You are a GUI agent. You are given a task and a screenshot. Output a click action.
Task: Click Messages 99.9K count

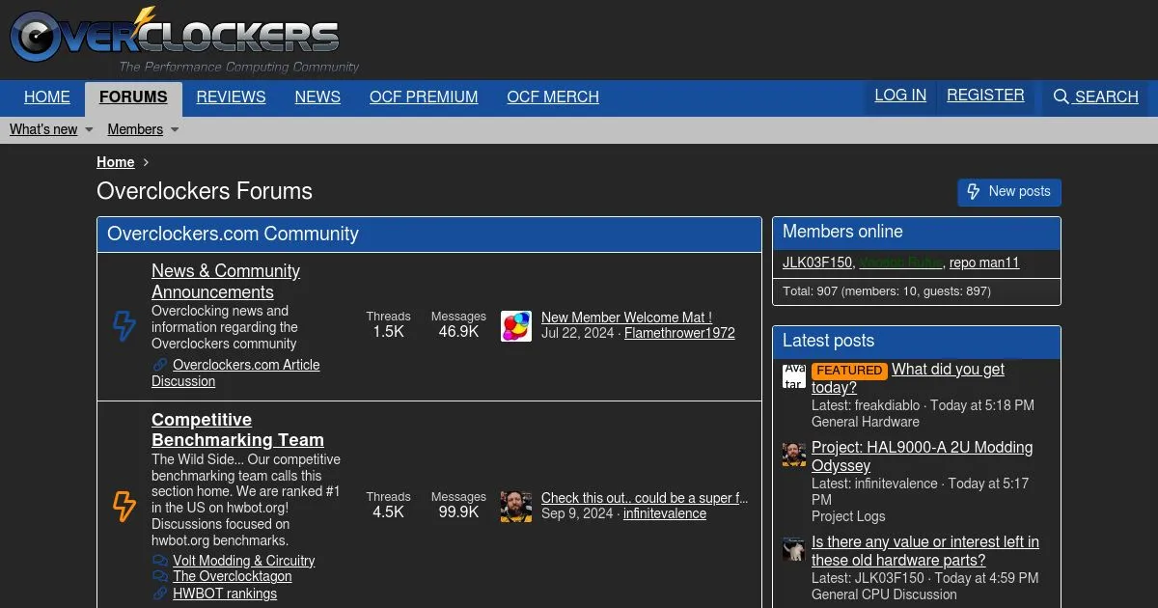point(458,505)
